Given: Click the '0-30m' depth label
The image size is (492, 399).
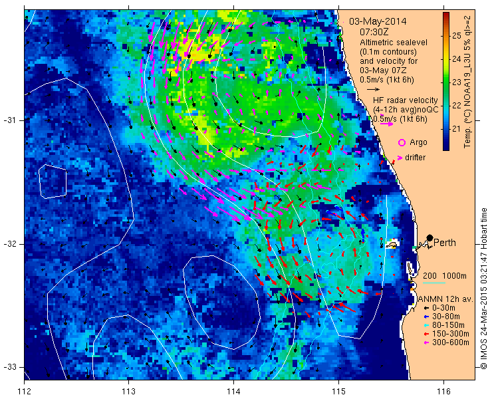Looking at the screenshot, I should tap(443, 308).
